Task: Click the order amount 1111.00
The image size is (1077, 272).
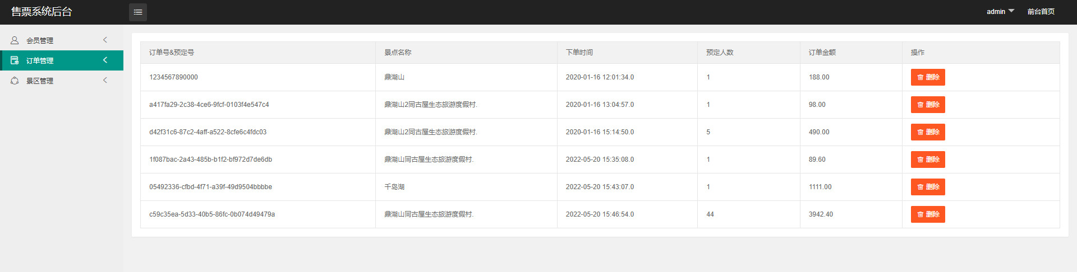Action: pos(820,187)
